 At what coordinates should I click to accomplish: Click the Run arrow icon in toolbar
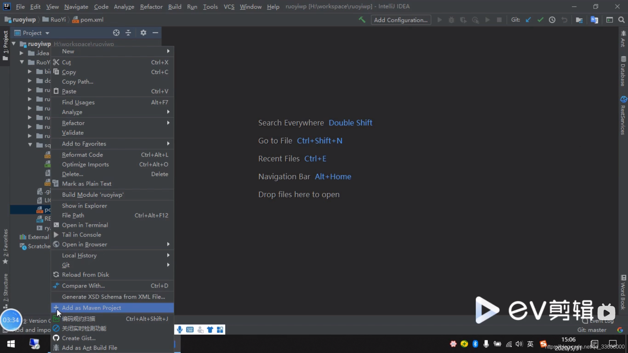point(440,20)
